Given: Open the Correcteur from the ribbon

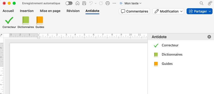Looking at the screenshot, I should tap(9, 22).
